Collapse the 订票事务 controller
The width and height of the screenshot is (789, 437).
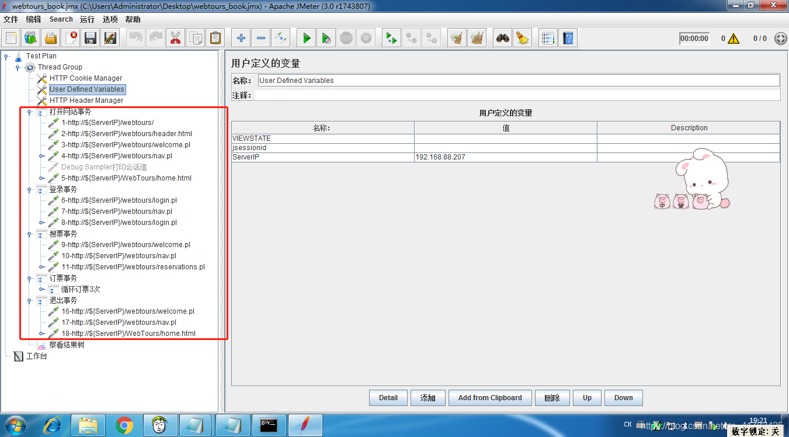coord(29,278)
